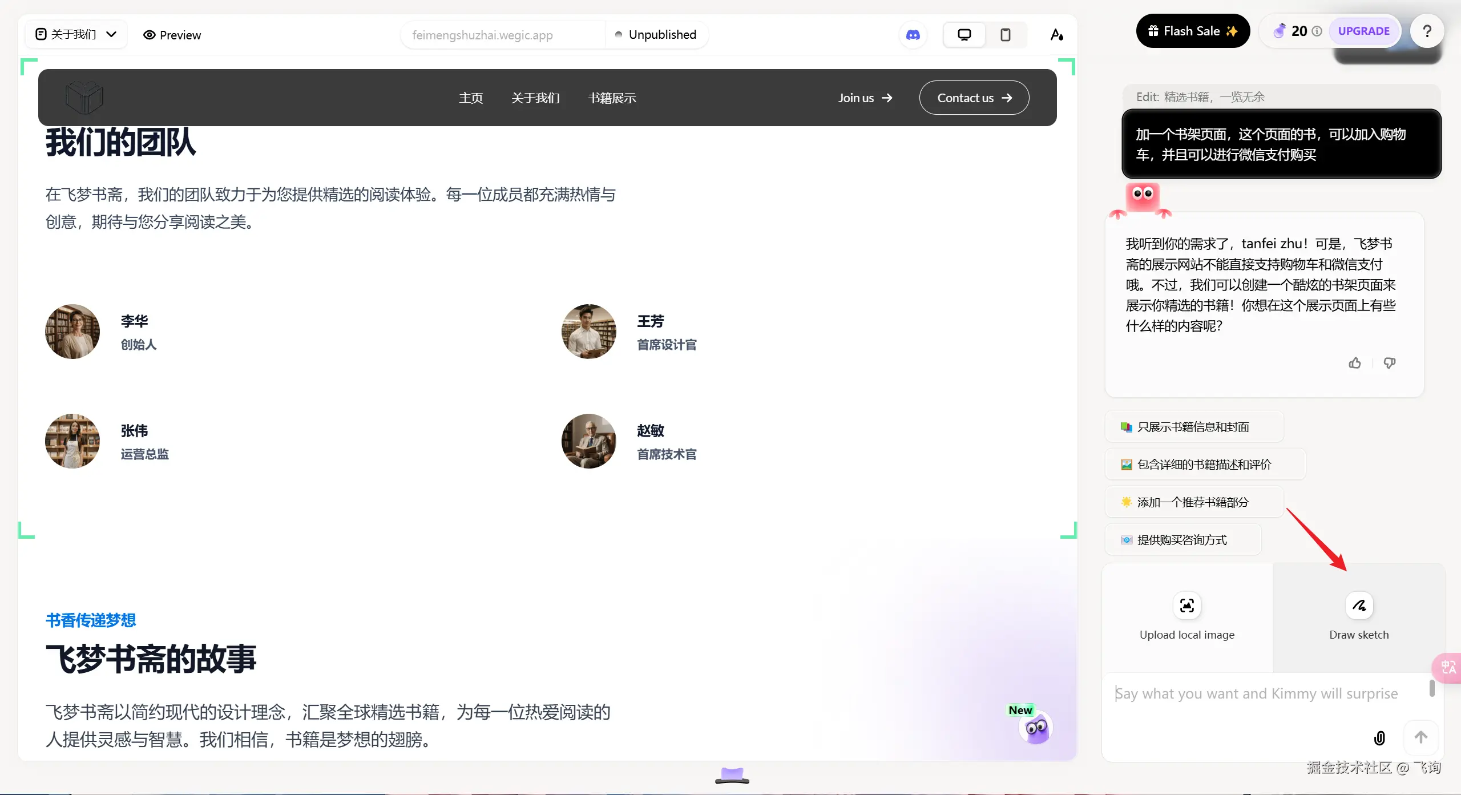Viewport: 1461px width, 795px height.
Task: Open the Discord community icon
Action: (913, 35)
